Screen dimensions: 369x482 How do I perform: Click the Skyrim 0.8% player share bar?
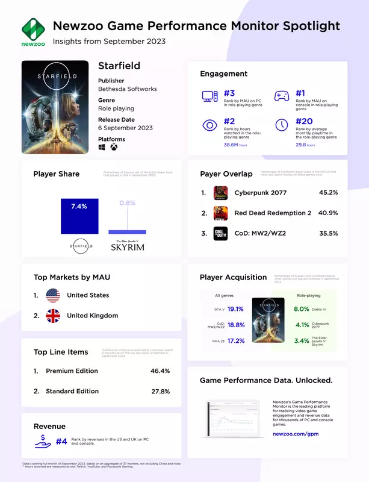127,231
